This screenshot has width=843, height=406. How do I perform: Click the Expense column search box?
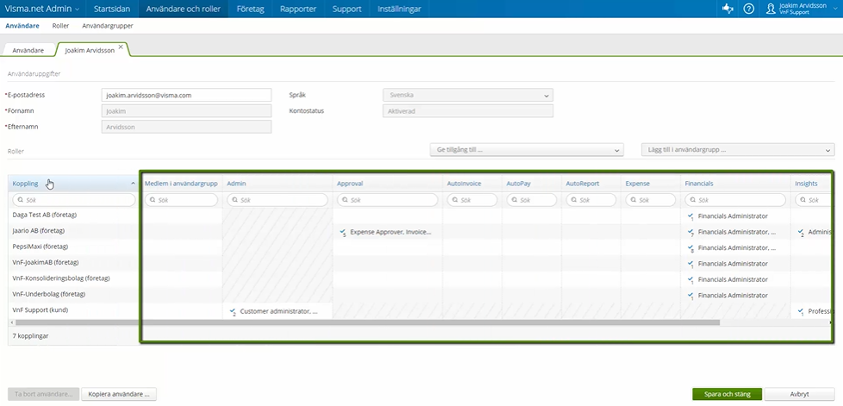[x=651, y=200]
